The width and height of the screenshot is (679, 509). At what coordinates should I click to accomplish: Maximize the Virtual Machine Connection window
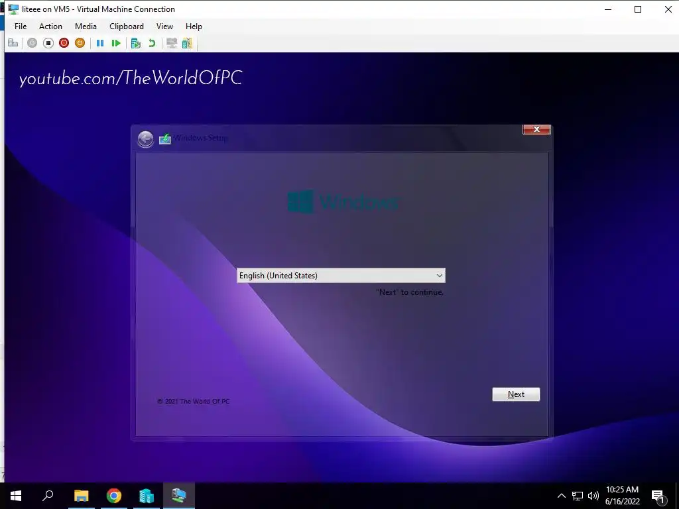coord(638,9)
